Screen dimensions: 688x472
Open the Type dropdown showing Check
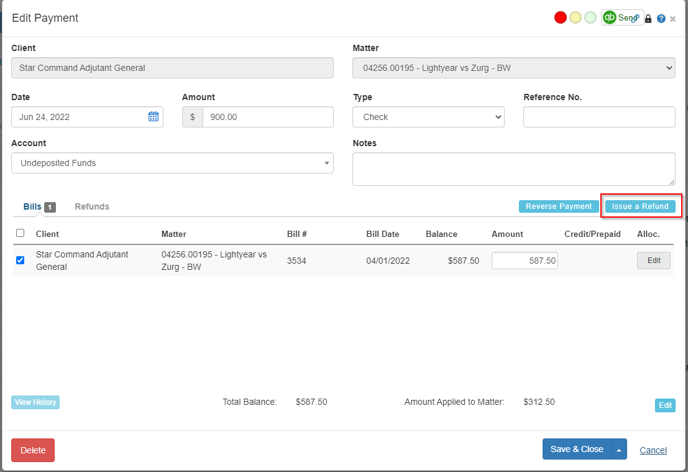pos(429,117)
